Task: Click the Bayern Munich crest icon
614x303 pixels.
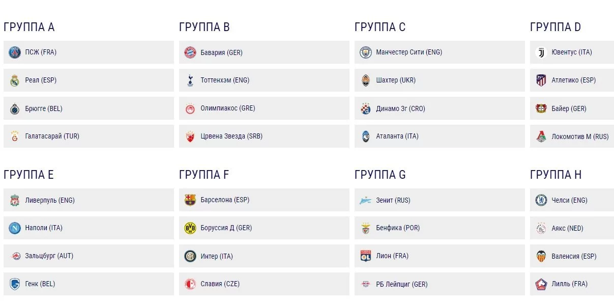Action: [x=190, y=52]
